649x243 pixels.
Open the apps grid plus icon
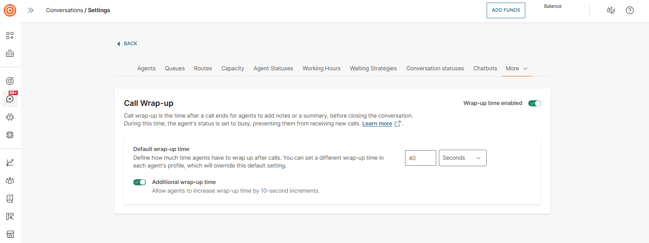tap(10, 36)
